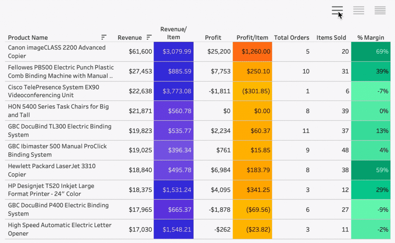Click the Items Sold column header

(331, 38)
